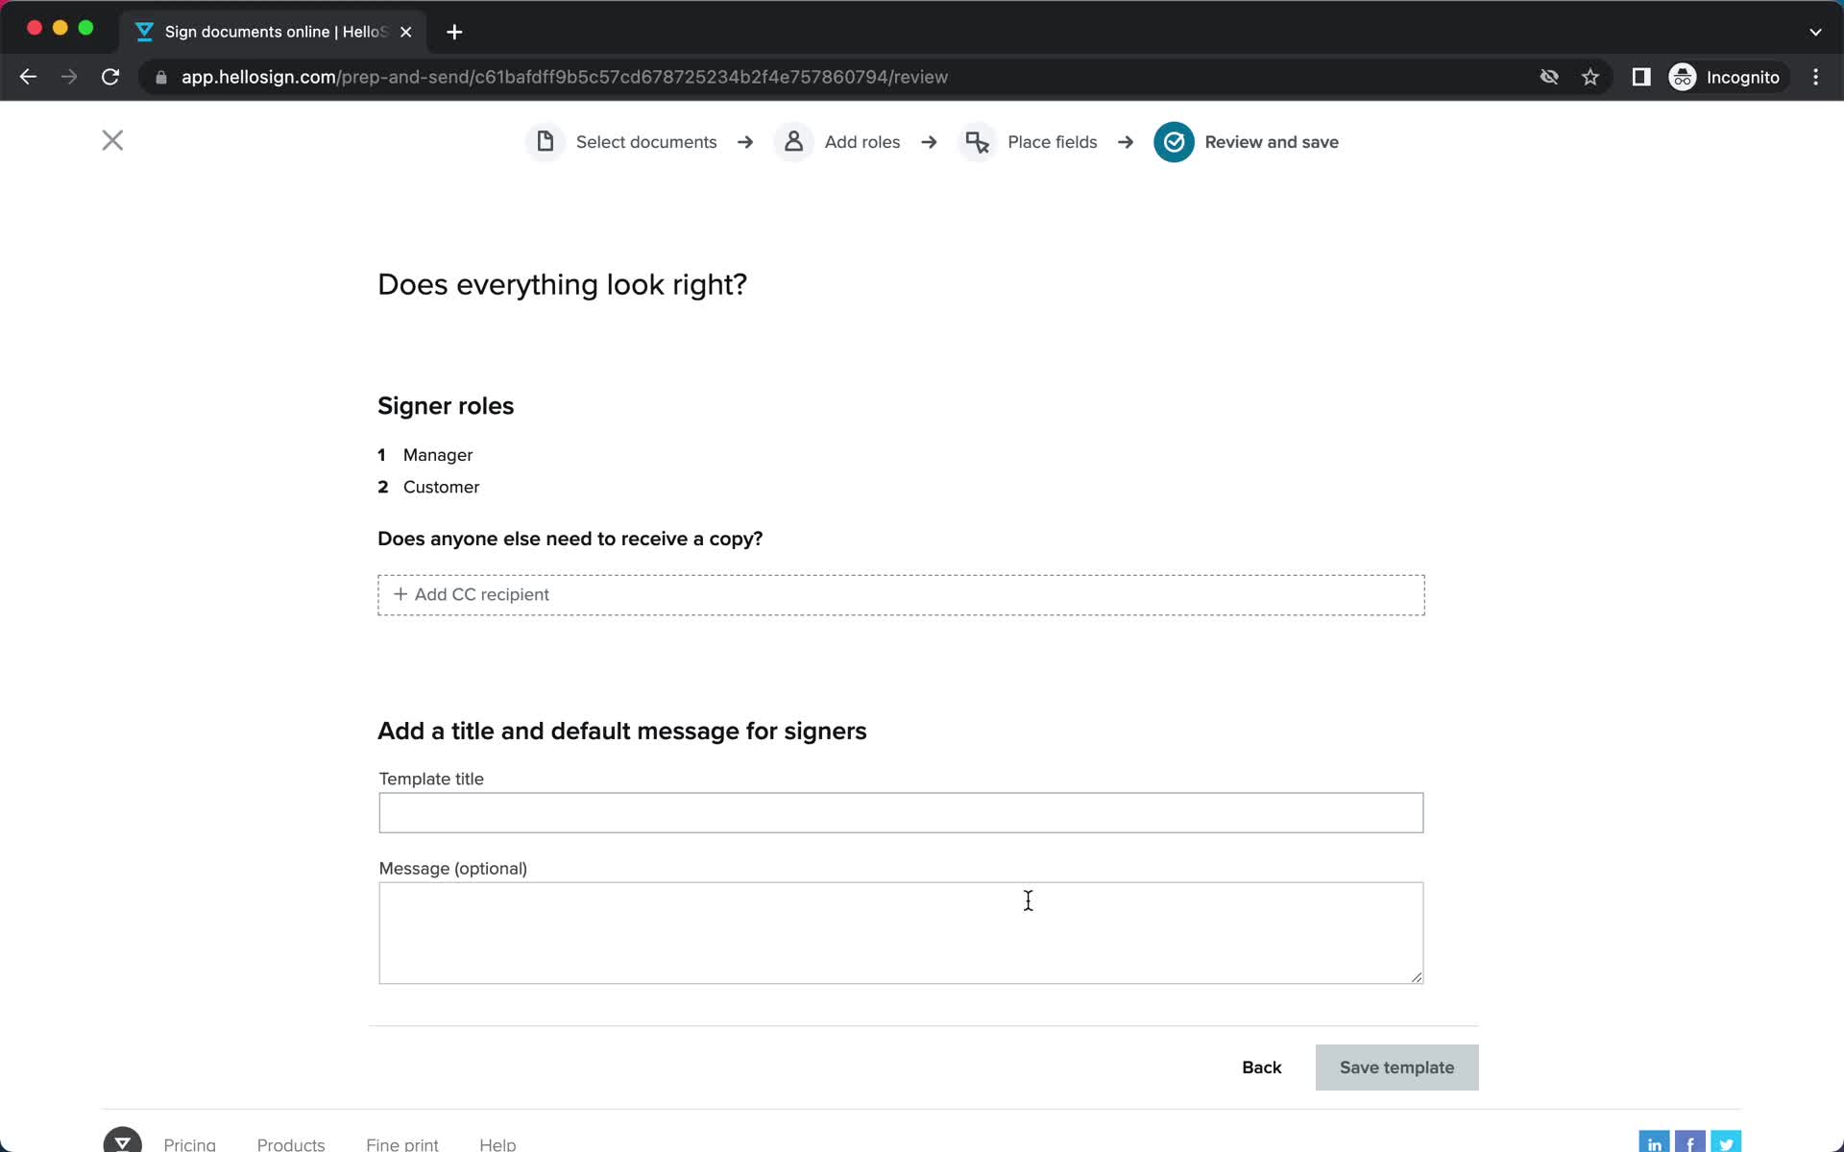Viewport: 1844px width, 1152px height.
Task: Bookmark this page with the star icon
Action: (x=1590, y=77)
